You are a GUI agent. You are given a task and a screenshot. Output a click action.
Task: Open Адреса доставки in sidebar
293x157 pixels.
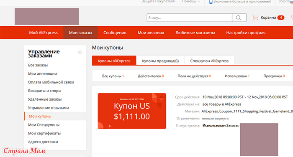click(43, 142)
